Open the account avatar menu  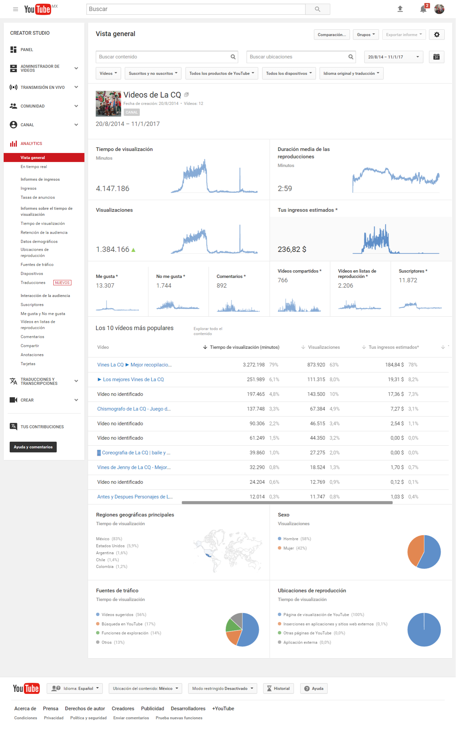439,9
